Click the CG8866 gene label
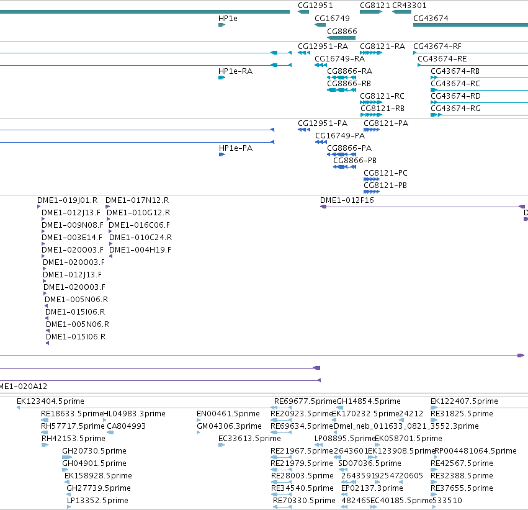 point(342,31)
